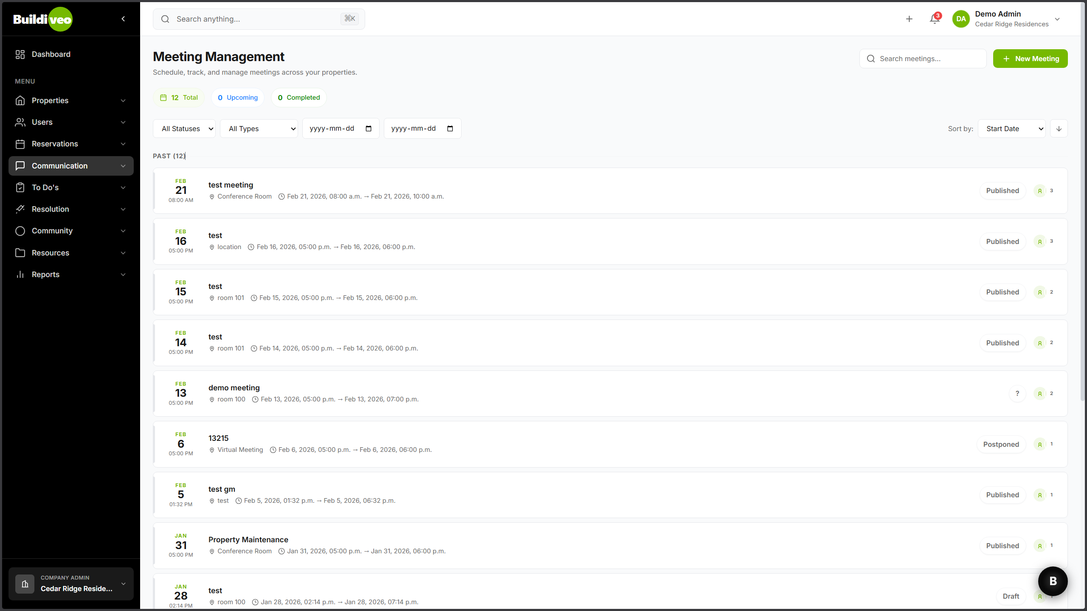
Task: Toggle sort direction arrow button
Action: coord(1059,129)
